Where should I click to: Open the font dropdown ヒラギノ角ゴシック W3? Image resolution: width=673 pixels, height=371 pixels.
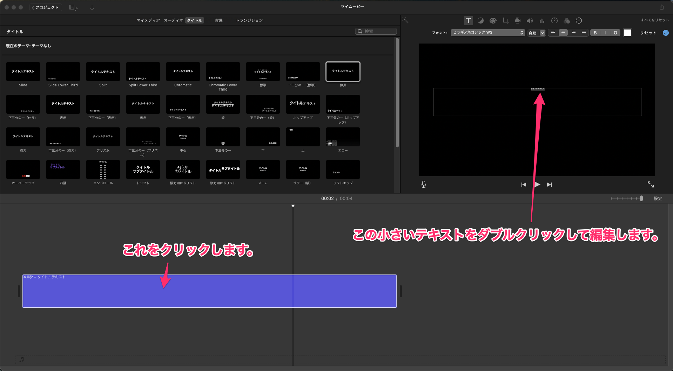click(x=487, y=33)
